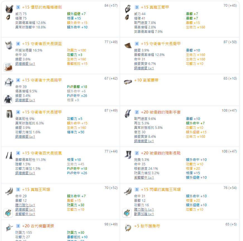Image resolution: width=243 pixels, height=241 pixels.
Task: Click 鋼牆鐵壁 Lv.1 link under 殘影手套
Action: pyautogui.click(x=144, y=141)
